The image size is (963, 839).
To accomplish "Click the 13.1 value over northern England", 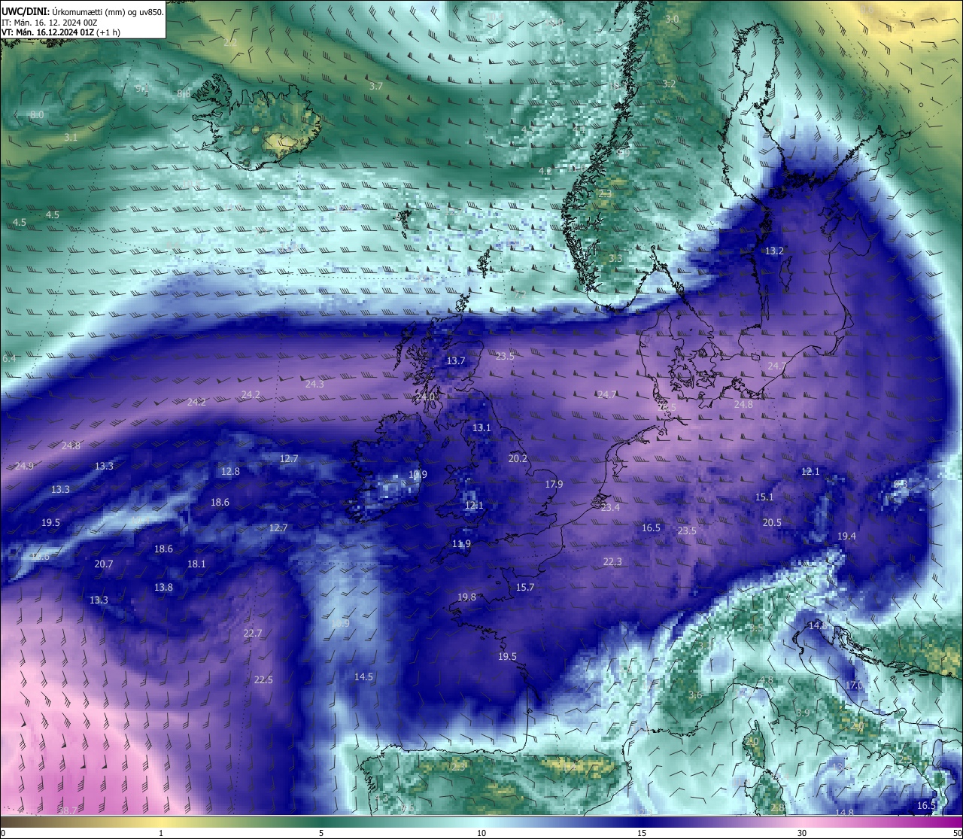I will pyautogui.click(x=481, y=427).
